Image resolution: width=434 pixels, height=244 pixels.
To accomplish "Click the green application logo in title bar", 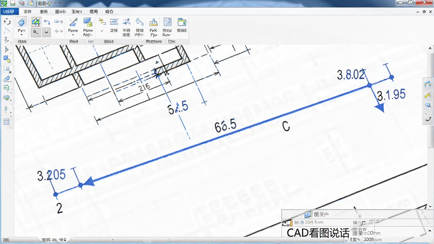I will click(x=4, y=3).
